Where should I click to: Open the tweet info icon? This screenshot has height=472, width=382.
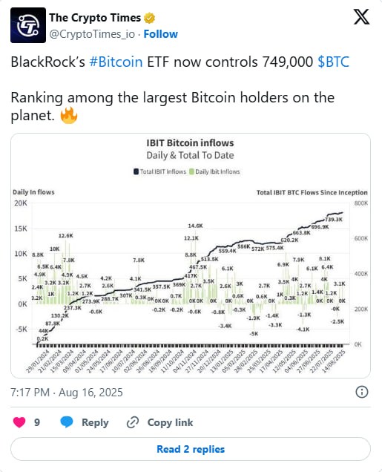(361, 392)
